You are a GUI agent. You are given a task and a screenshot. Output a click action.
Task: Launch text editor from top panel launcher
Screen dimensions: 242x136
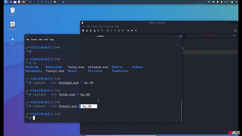(x=19, y=2)
